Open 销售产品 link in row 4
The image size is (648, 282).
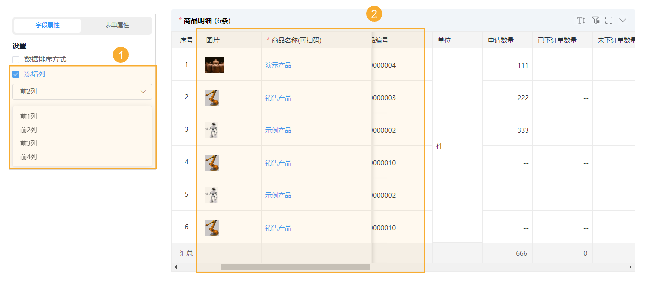click(278, 163)
